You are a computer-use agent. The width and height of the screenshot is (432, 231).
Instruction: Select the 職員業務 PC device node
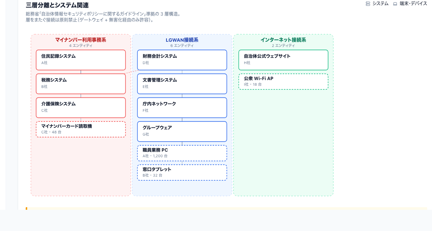[182, 153]
